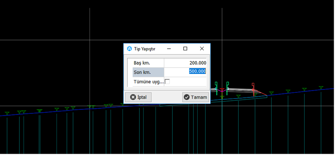Select the rightmost green terrain point marker
This screenshot has height=155, width=335.
point(321,88)
